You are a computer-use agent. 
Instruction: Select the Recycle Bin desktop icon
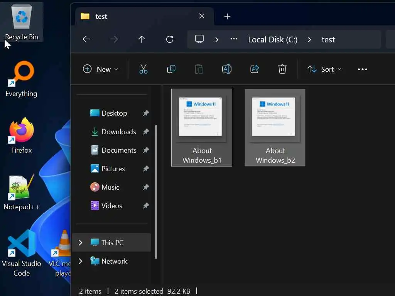[22, 22]
